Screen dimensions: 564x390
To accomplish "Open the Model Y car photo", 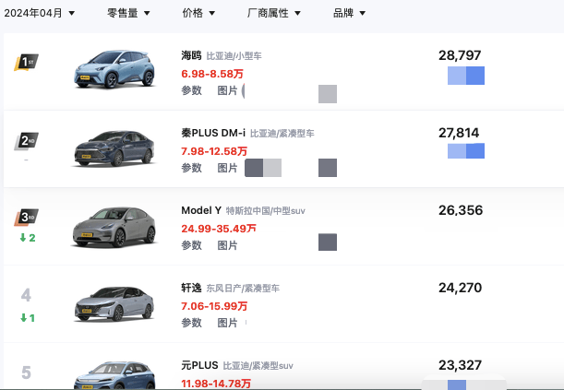I will pyautogui.click(x=114, y=227).
